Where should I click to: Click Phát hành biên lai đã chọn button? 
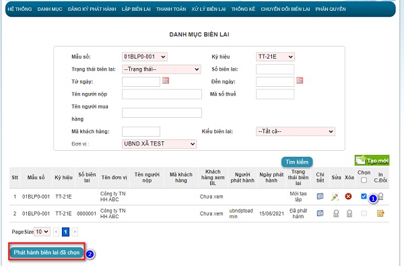tap(46, 253)
